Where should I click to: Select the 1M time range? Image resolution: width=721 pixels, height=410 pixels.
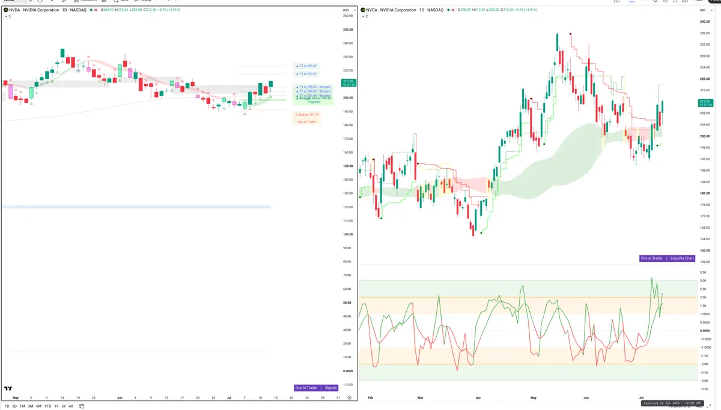coord(22,406)
